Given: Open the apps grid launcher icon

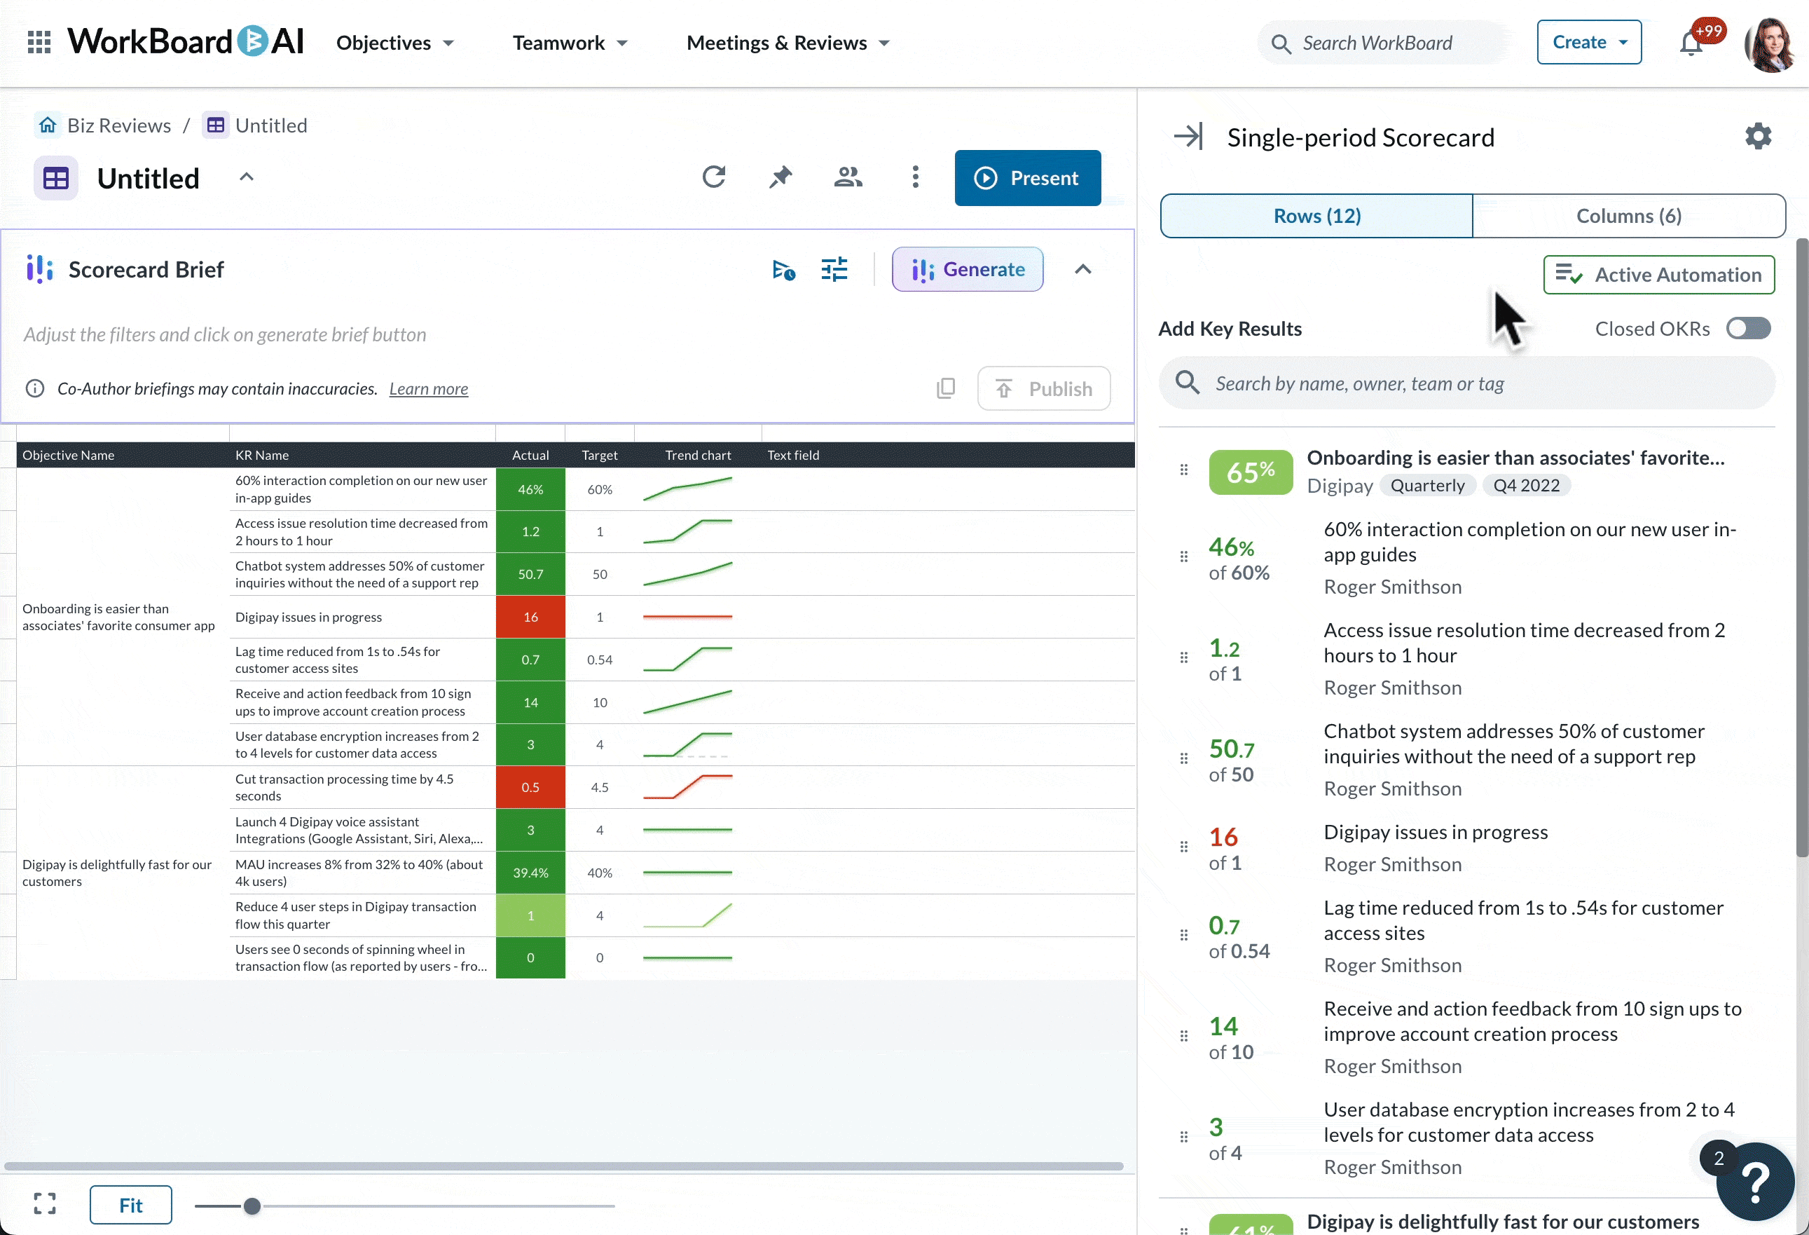Looking at the screenshot, I should tap(39, 42).
